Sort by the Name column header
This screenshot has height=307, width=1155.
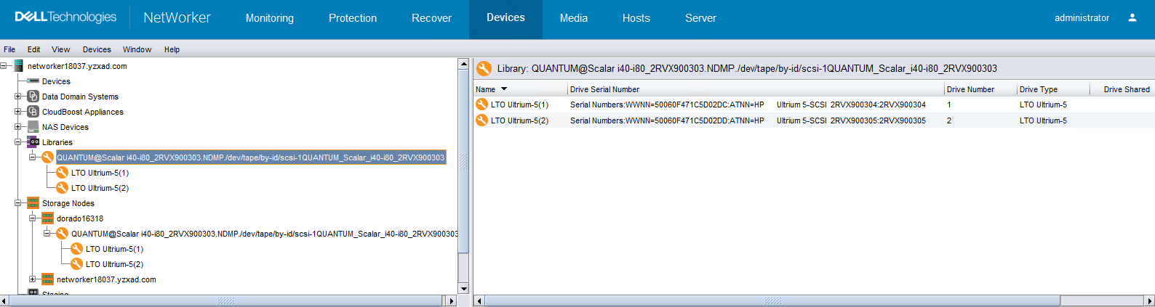pos(520,89)
